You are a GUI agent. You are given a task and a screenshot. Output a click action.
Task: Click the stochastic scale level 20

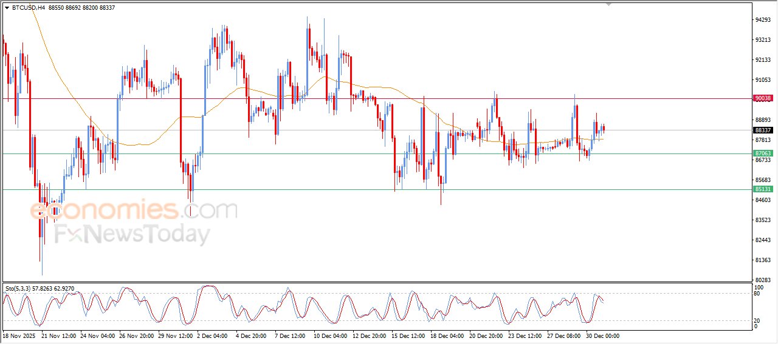click(x=757, y=320)
